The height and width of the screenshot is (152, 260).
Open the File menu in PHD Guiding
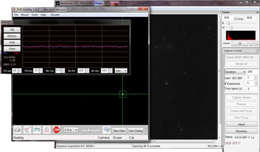click(x=16, y=15)
